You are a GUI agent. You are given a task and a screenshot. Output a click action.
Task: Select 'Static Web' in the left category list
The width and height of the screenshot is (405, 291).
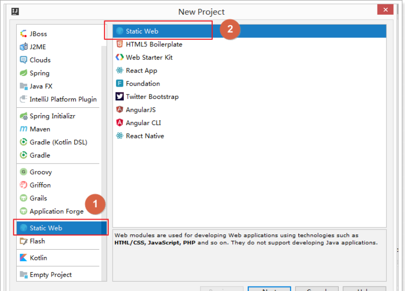tap(61, 228)
